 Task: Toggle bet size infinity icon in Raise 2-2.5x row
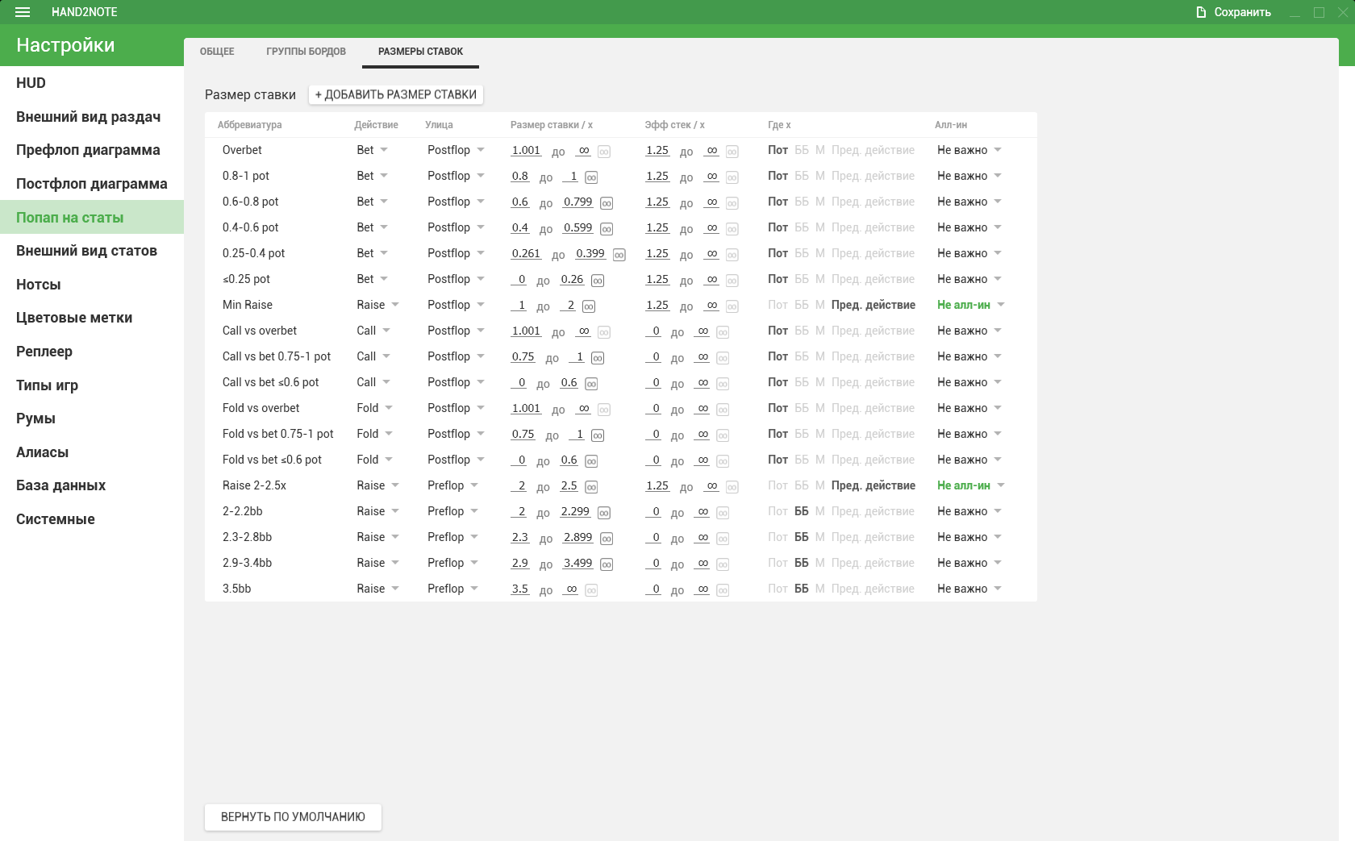591,487
